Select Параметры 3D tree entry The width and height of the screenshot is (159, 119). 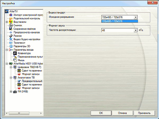(22, 46)
